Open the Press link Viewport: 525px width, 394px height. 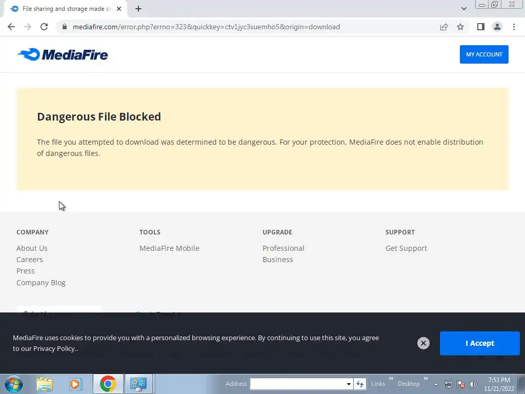(x=26, y=271)
